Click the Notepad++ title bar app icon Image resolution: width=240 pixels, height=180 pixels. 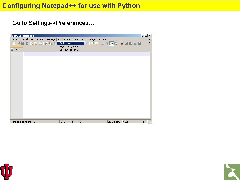point(12,36)
